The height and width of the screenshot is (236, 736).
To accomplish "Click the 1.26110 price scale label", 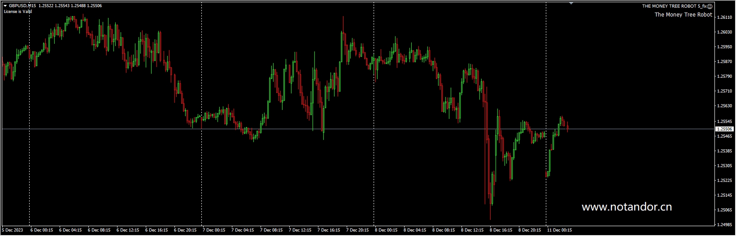I will pyautogui.click(x=725, y=17).
